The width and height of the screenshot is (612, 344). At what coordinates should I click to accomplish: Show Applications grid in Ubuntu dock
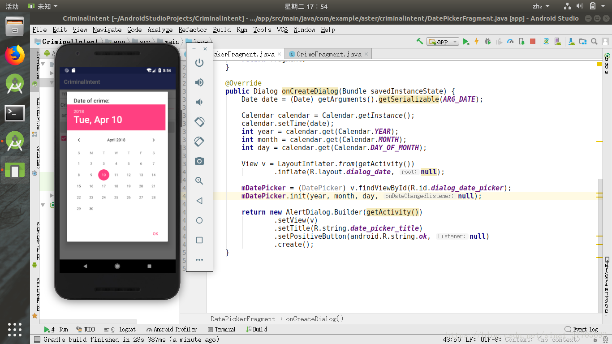[x=15, y=329]
